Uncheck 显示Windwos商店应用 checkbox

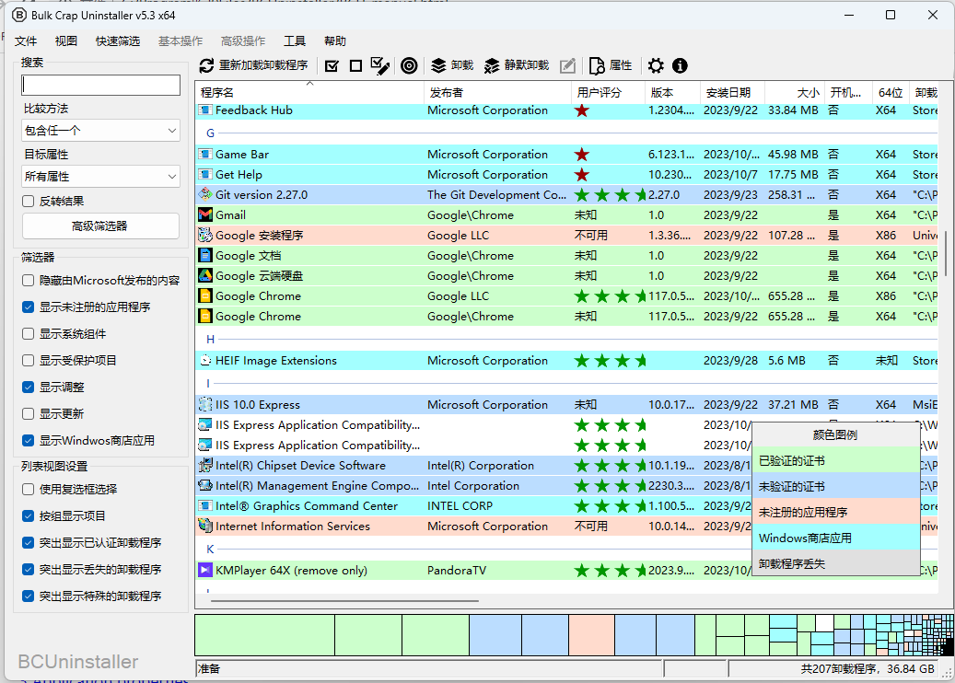(28, 441)
